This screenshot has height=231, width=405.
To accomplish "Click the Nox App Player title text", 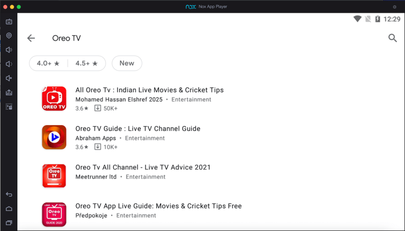I will (213, 7).
